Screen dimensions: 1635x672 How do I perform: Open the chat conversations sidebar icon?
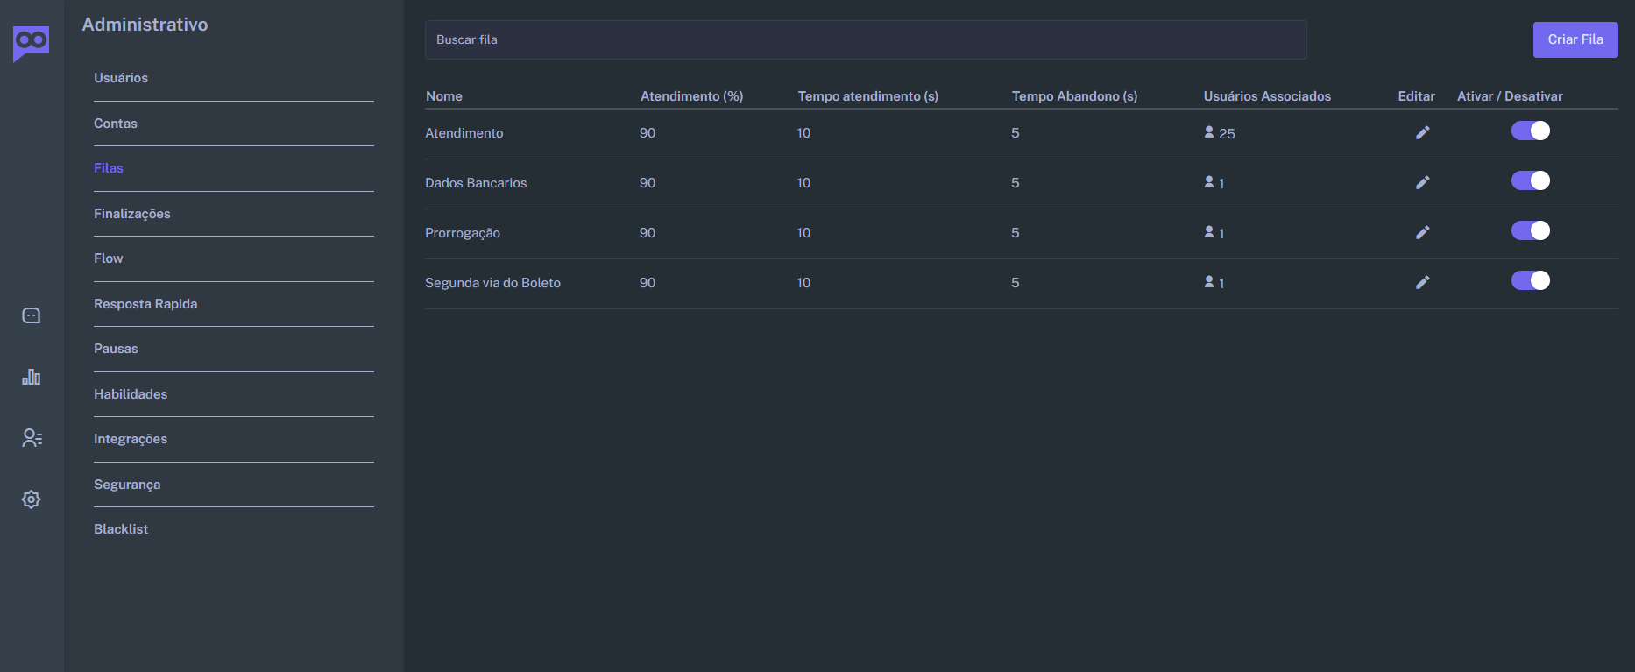(32, 315)
